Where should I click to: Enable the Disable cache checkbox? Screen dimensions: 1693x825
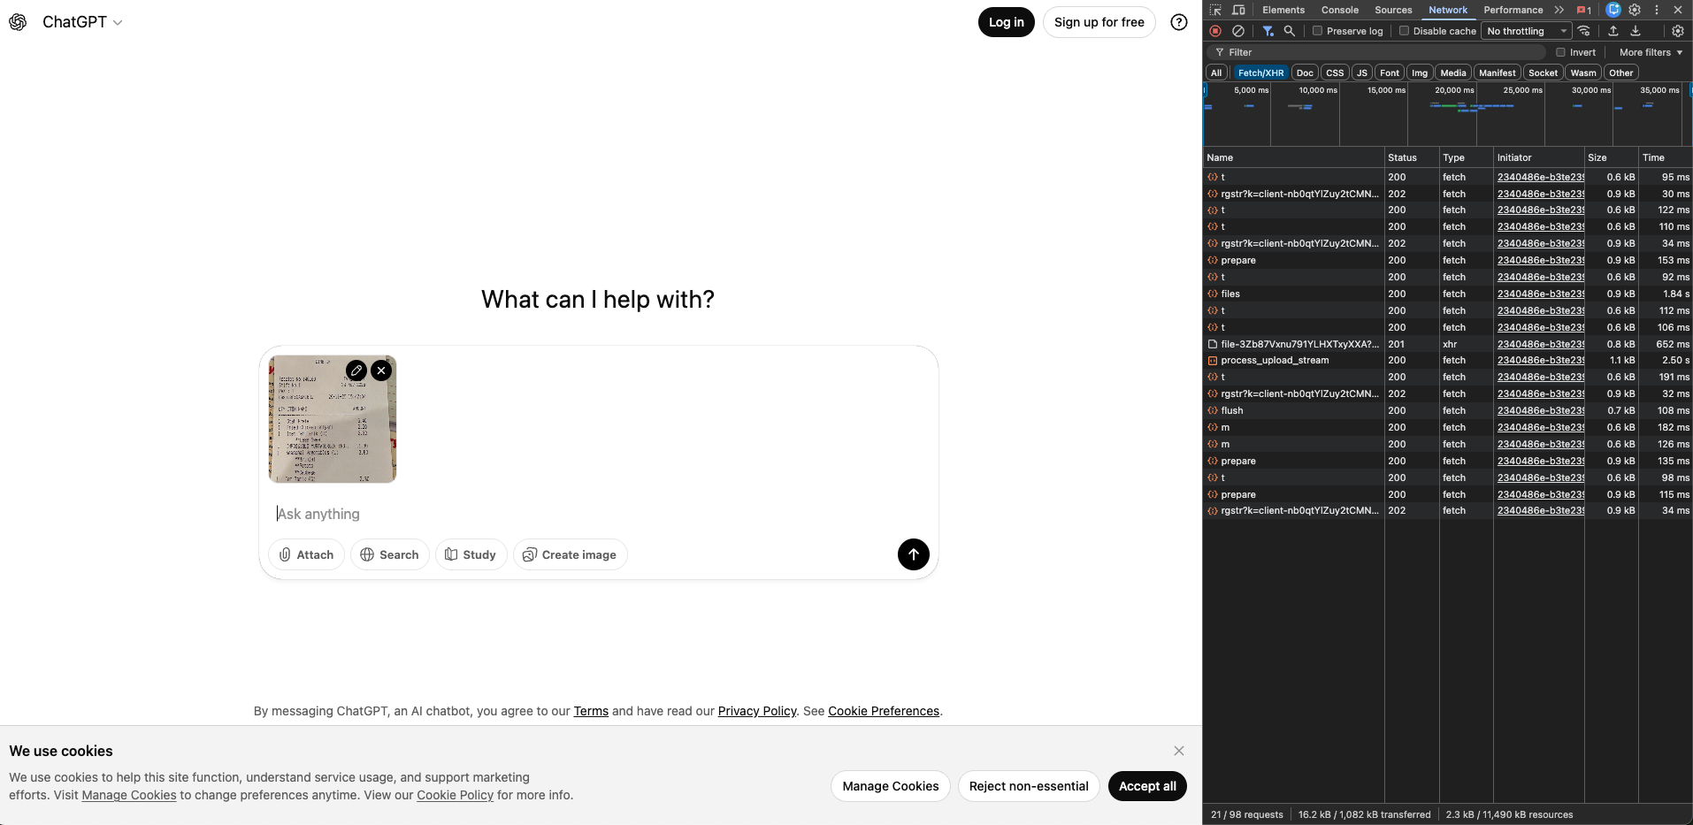1404,30
